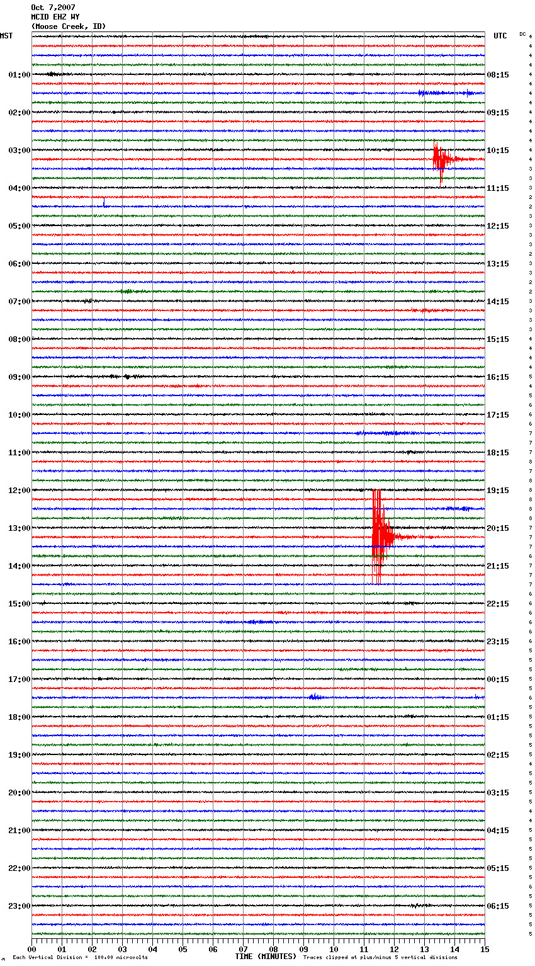Select the 10:00 MST time label
The width and height of the screenshot is (535, 966).
[x=20, y=415]
